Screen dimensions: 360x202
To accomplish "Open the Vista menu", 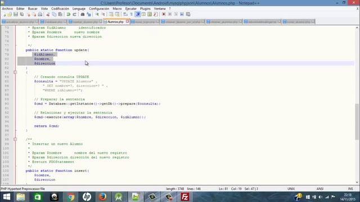I will click(x=44, y=8).
